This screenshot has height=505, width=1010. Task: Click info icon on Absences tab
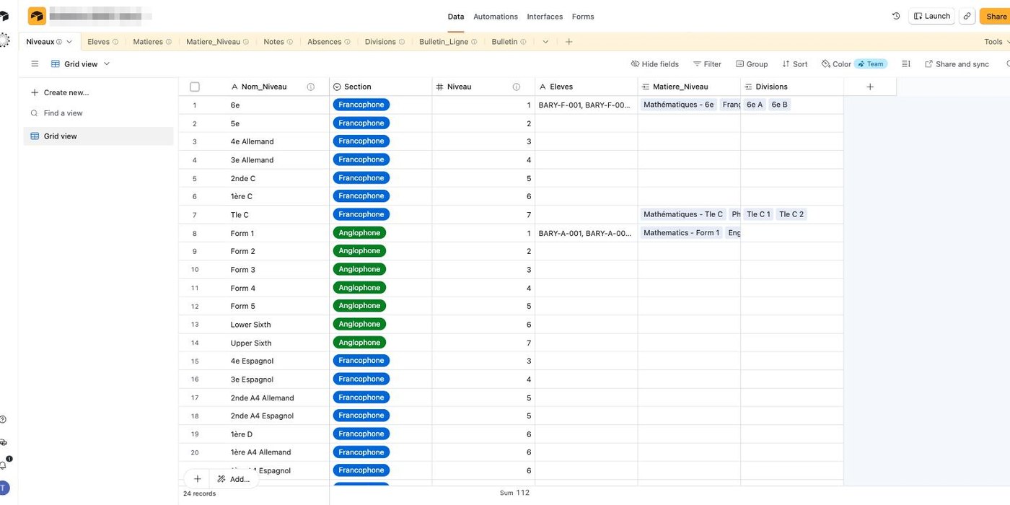(x=348, y=42)
